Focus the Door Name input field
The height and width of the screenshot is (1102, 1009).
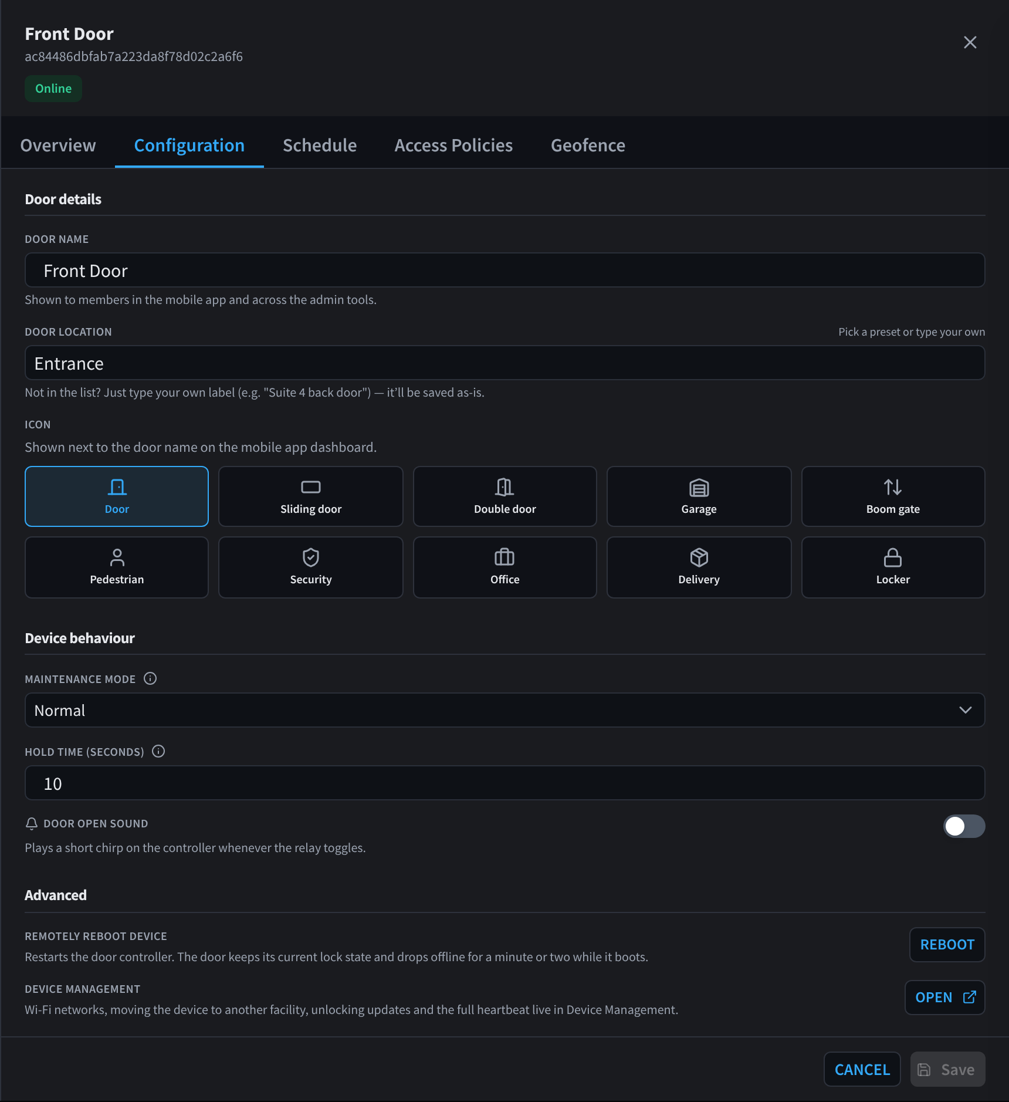[504, 270]
